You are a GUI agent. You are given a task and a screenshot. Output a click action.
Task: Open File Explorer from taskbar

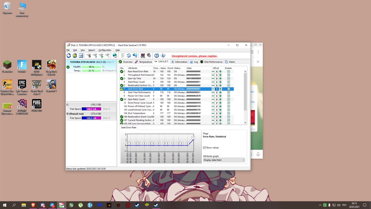(x=24, y=205)
